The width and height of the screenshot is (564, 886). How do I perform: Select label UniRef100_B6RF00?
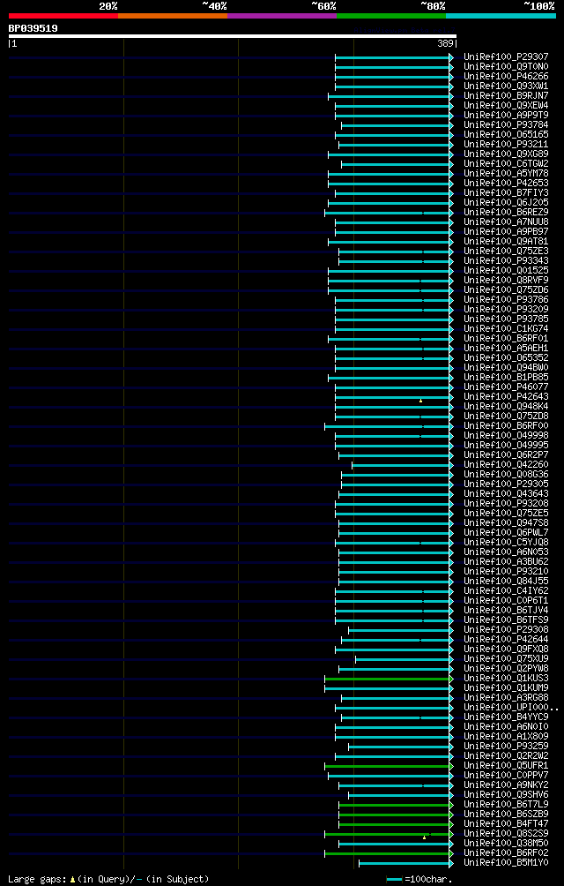coord(506,426)
